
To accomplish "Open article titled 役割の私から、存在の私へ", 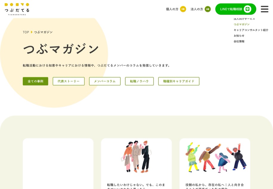I will click(215, 186).
